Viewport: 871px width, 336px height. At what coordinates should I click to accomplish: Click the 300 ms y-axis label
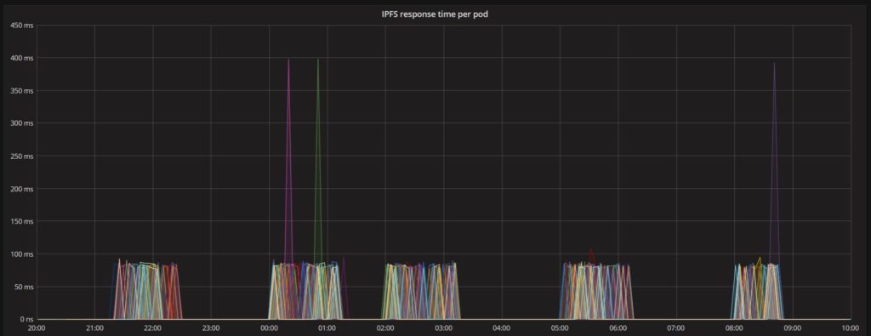pos(22,123)
